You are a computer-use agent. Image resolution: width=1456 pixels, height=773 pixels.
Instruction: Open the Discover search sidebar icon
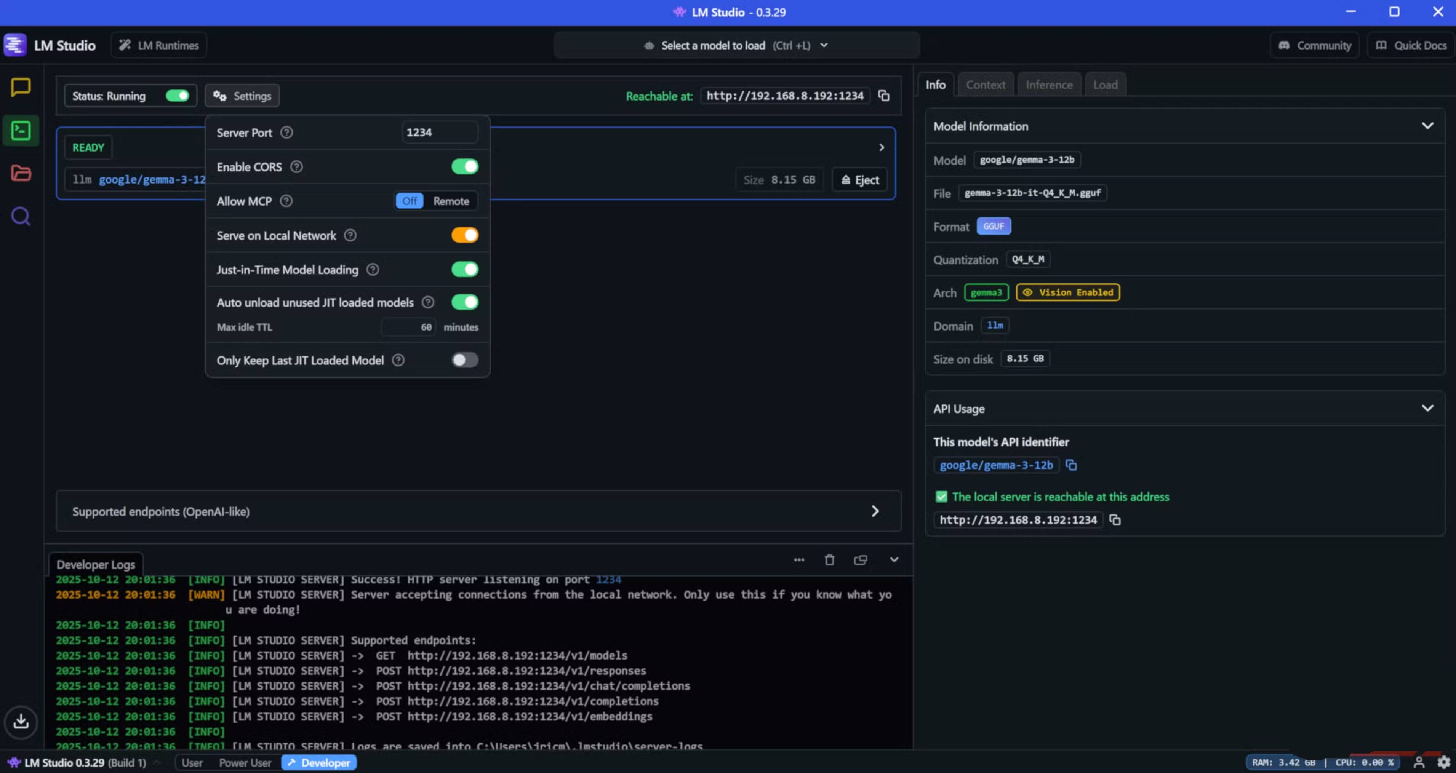tap(20, 216)
